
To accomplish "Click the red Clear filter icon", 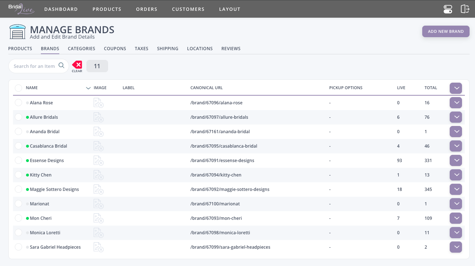I will [77, 66].
